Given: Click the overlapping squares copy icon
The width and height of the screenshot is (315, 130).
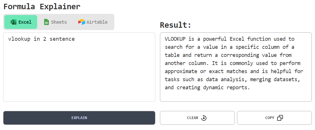Looking at the screenshot, I should point(280,118).
